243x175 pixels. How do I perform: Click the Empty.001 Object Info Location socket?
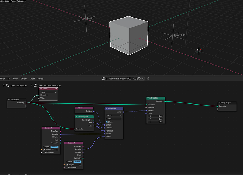[60, 134]
